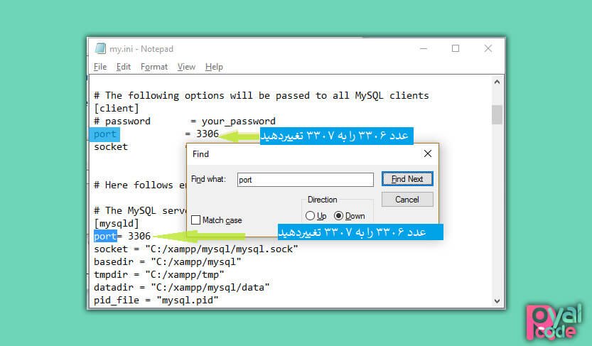This screenshot has height=346, width=592.
Task: Minimize the Notepad window
Action: point(424,49)
